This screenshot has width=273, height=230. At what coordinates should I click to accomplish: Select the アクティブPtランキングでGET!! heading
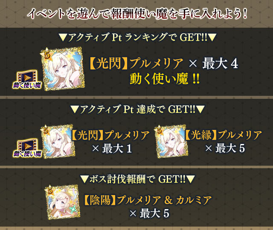(x=137, y=37)
